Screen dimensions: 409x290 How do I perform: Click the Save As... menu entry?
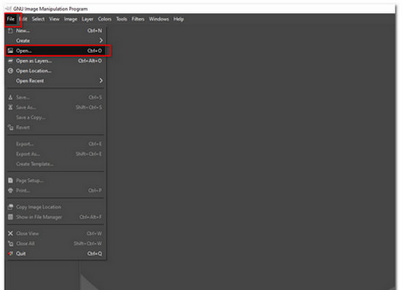[55, 108]
